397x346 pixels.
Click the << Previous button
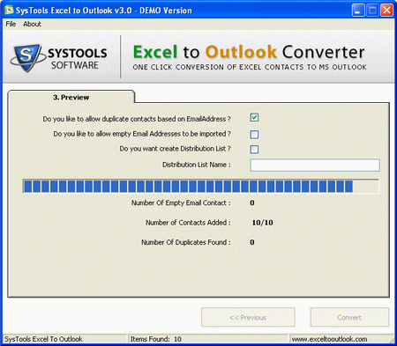(x=248, y=317)
